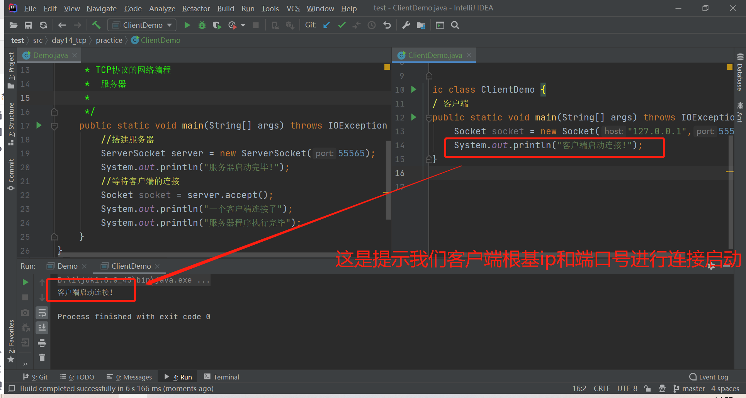Screen dimensions: 746x398
Task: Select the Demo tab in Run panel
Action: pos(67,266)
